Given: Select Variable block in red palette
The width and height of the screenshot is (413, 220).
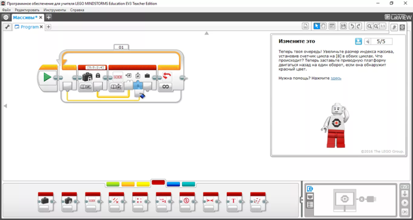Looking at the screenshot, I should point(46,202).
